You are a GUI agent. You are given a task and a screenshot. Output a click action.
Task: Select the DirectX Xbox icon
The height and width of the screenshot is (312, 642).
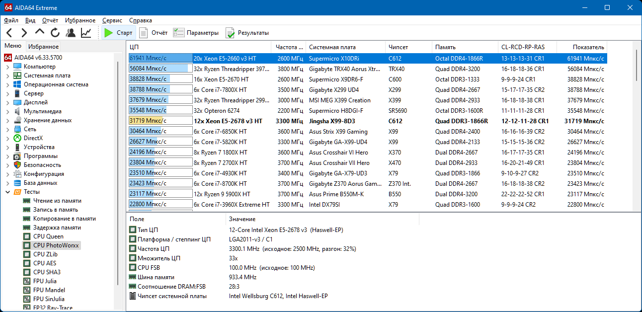[17, 138]
